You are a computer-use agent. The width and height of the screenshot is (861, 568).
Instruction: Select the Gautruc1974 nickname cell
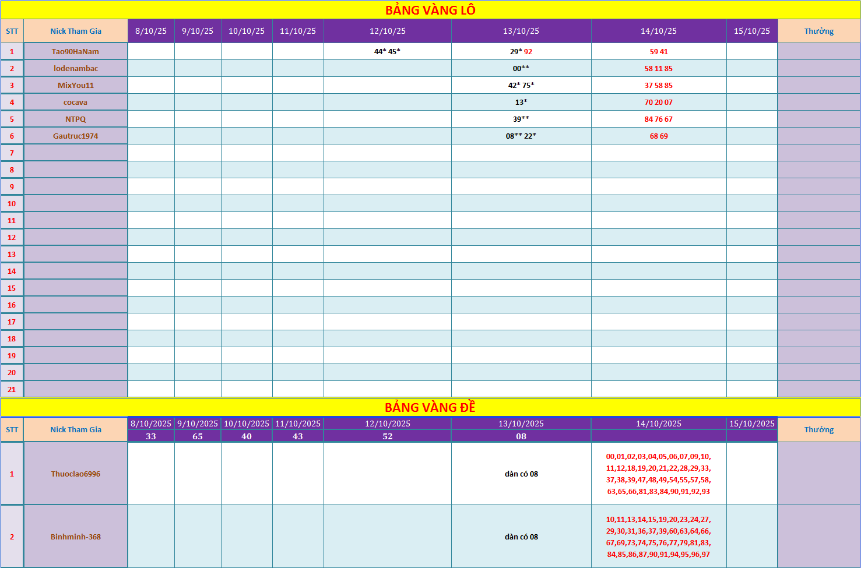pyautogui.click(x=76, y=136)
